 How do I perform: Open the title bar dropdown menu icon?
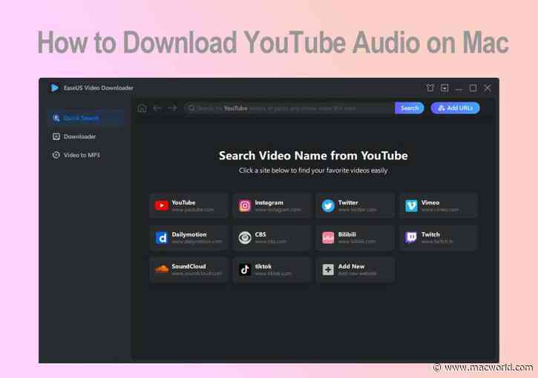pyautogui.click(x=444, y=88)
